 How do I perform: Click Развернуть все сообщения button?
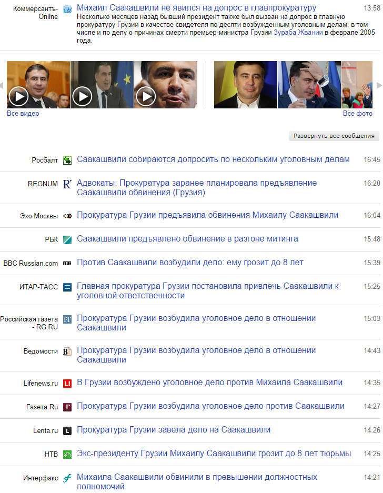334,136
